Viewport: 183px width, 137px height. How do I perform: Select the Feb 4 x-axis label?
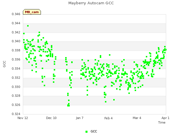point(108,118)
